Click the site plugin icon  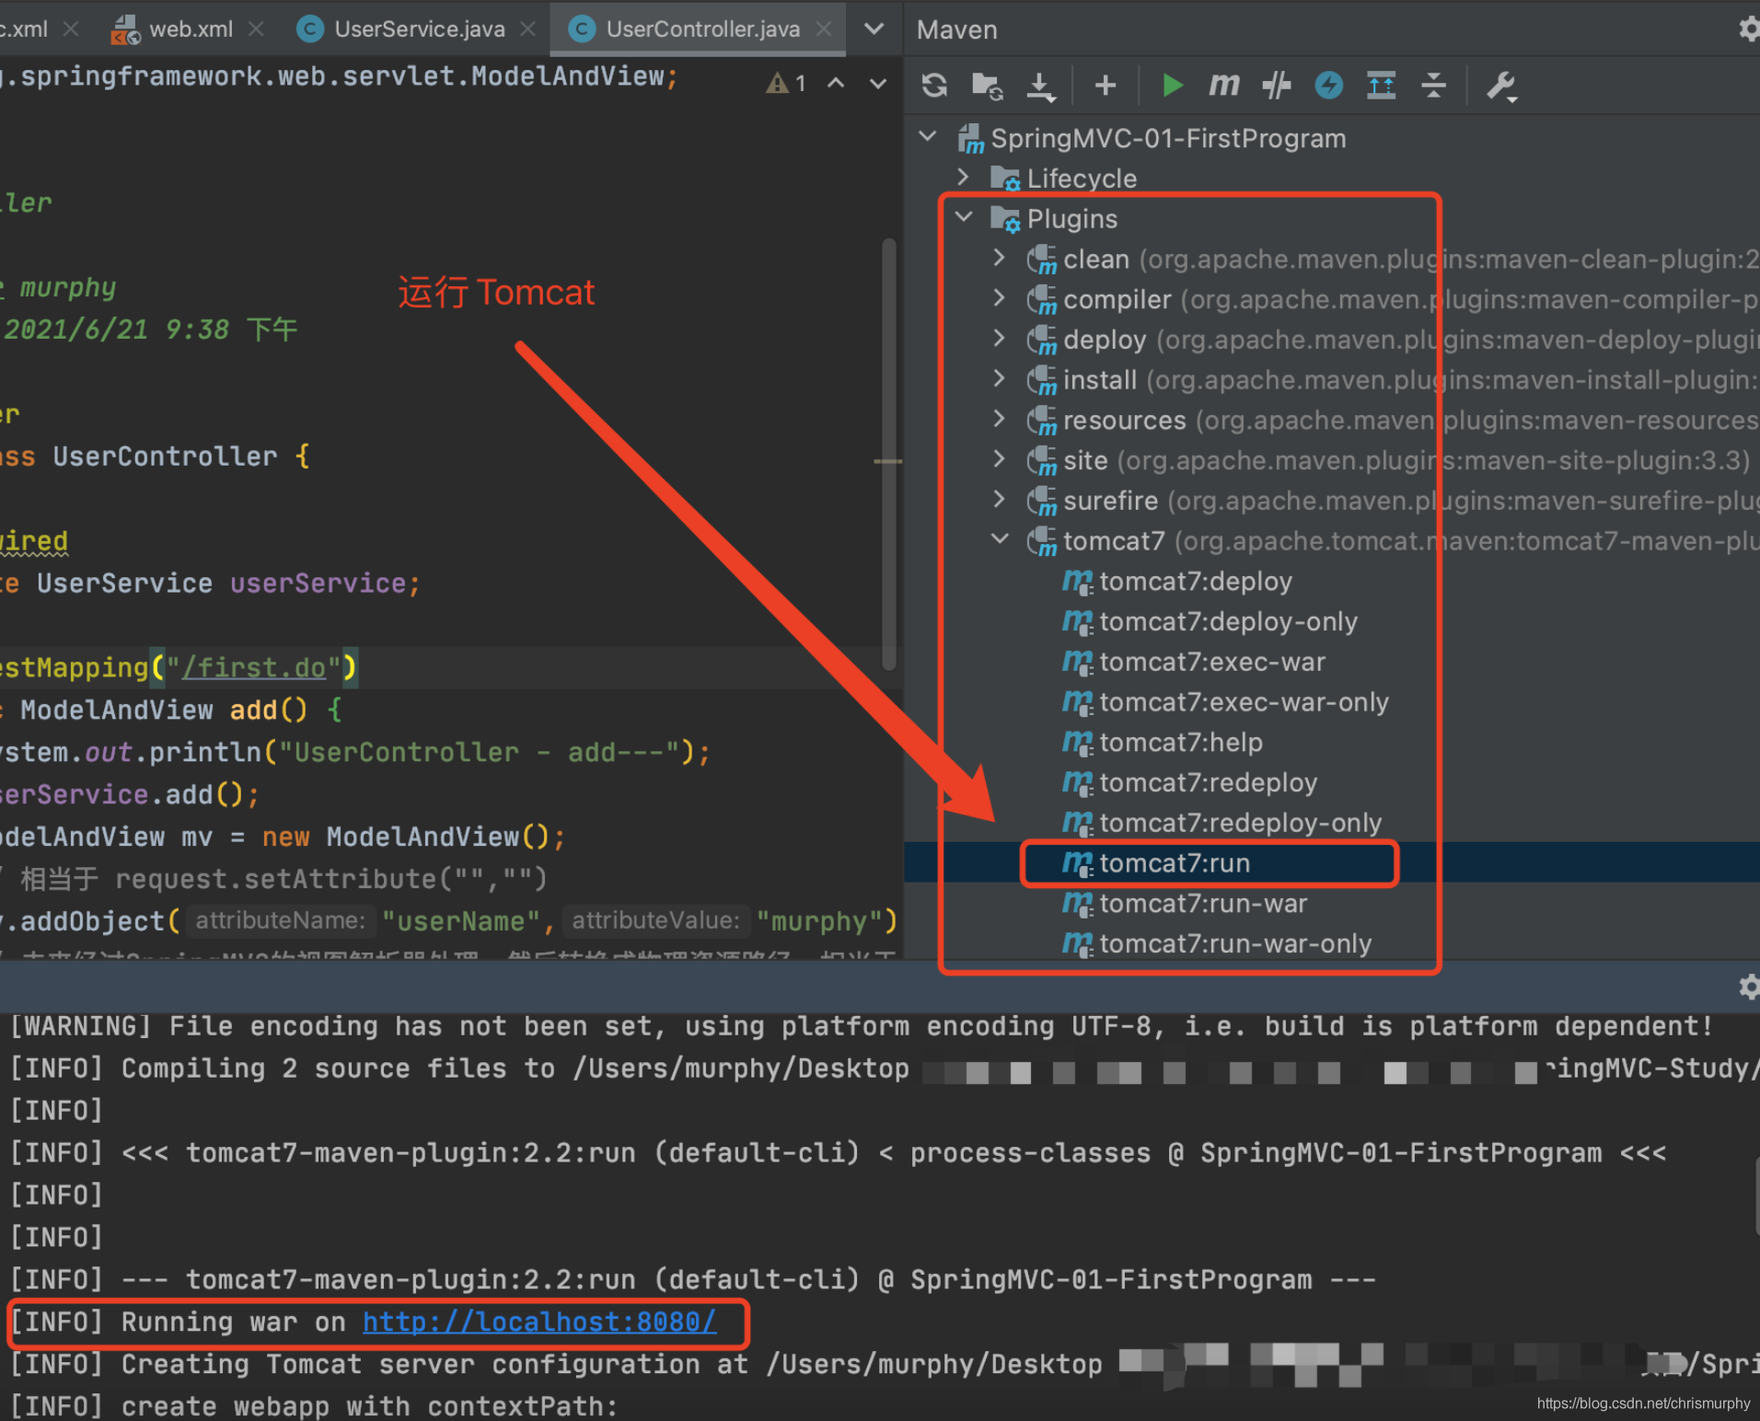[1042, 460]
